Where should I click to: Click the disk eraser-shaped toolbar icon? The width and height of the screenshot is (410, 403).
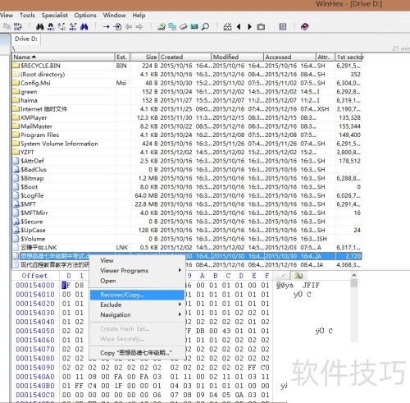(184, 26)
